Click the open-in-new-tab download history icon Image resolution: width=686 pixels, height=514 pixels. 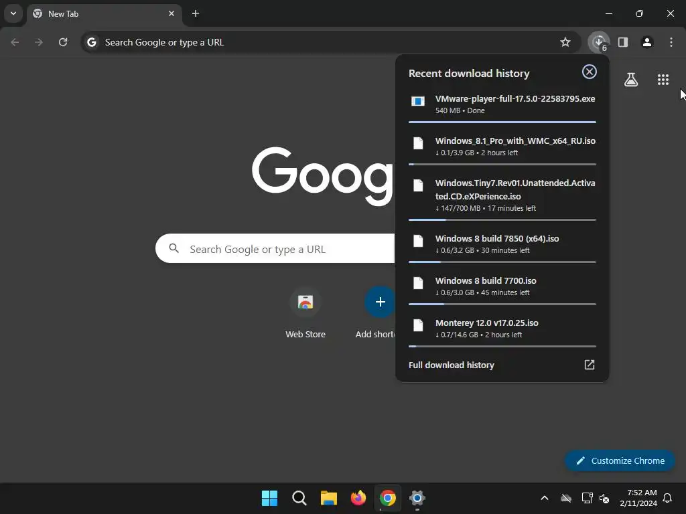590,365
